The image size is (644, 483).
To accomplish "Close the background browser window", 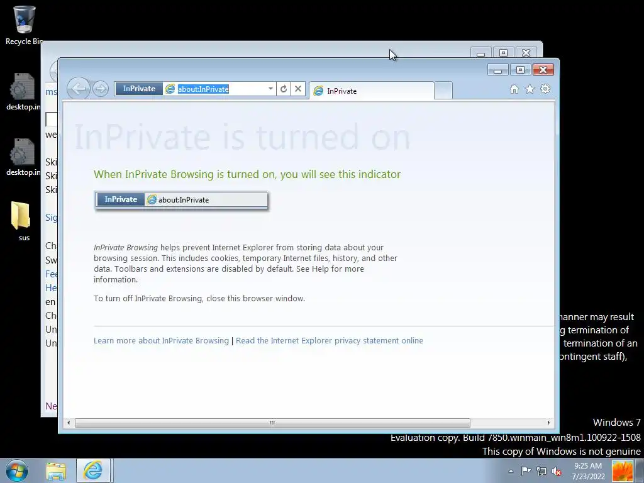I will pos(526,53).
